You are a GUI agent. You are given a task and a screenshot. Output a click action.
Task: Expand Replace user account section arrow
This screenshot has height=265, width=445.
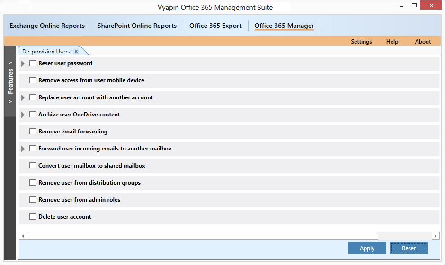coord(23,97)
